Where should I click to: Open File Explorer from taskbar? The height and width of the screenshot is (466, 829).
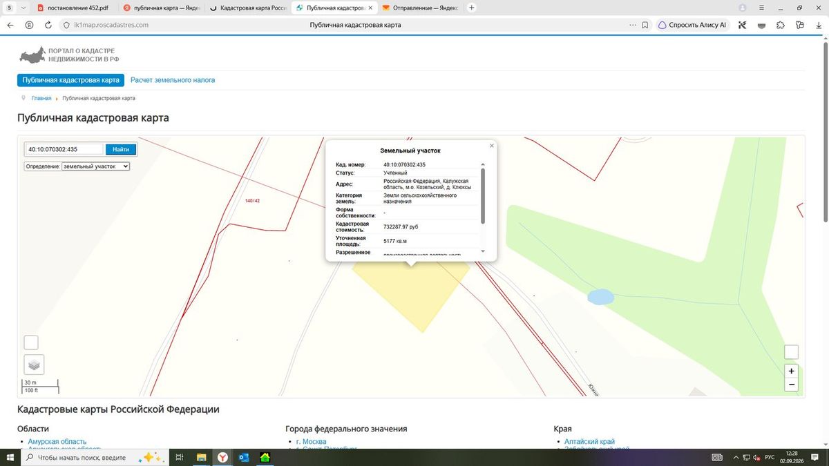click(x=201, y=458)
